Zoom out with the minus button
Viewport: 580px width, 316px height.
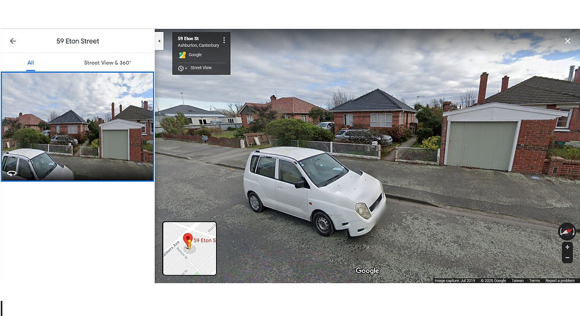click(567, 257)
